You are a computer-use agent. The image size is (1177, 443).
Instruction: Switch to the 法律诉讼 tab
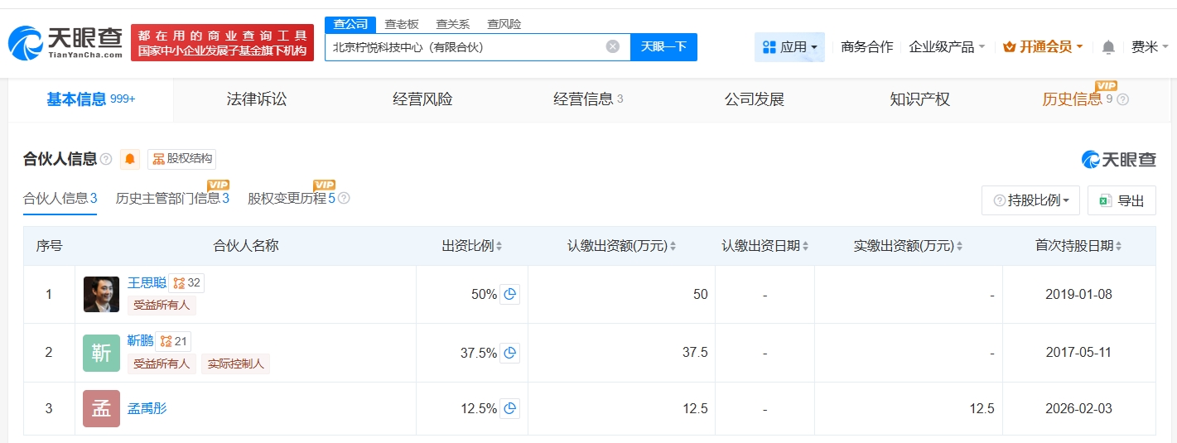[257, 99]
